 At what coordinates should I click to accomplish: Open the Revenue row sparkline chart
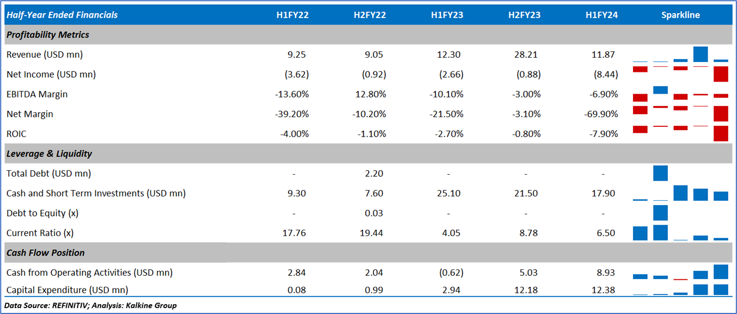pyautogui.click(x=680, y=54)
